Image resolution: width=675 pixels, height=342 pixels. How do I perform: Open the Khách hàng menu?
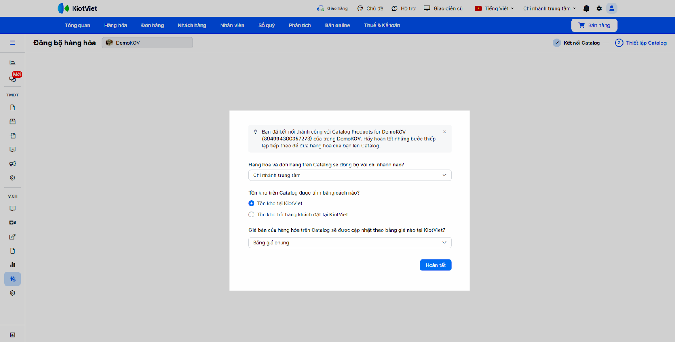pos(192,25)
